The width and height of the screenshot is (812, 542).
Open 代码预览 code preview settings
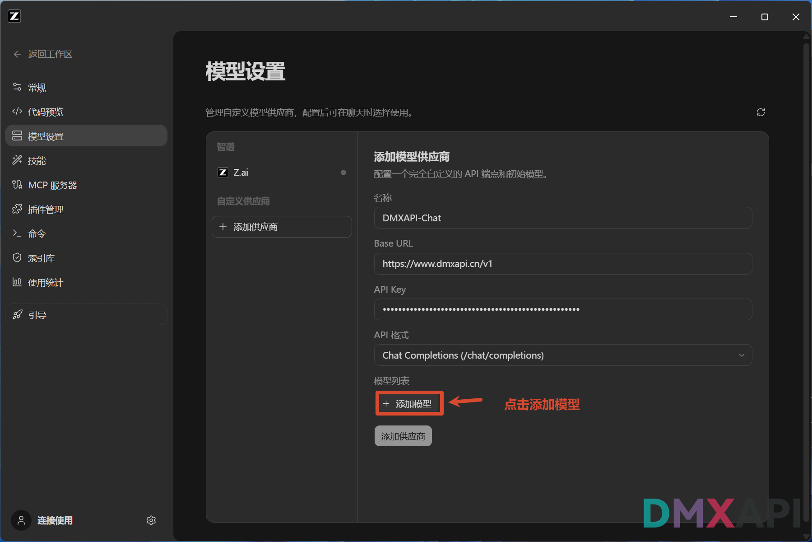(86, 112)
